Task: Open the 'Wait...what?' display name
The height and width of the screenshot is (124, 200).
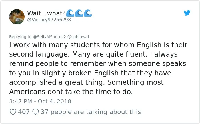Action: 46,13
